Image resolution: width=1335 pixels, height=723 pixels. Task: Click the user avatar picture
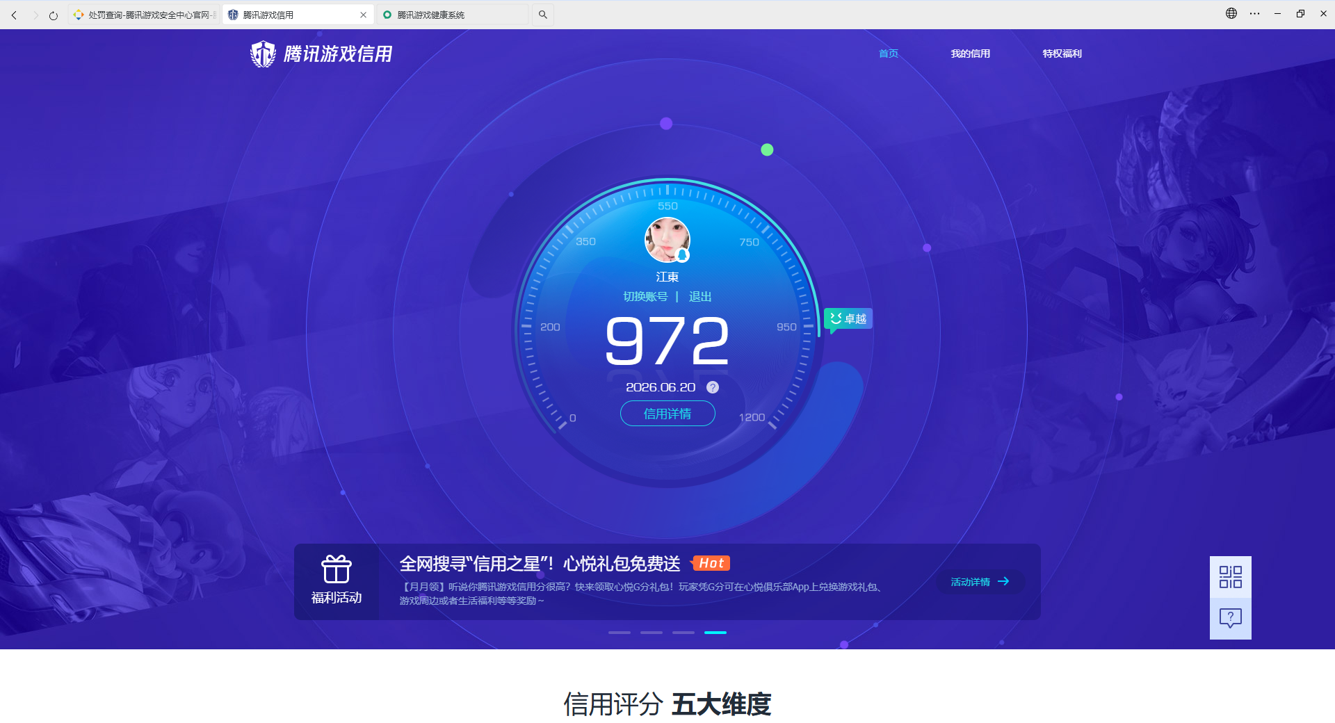tap(667, 240)
